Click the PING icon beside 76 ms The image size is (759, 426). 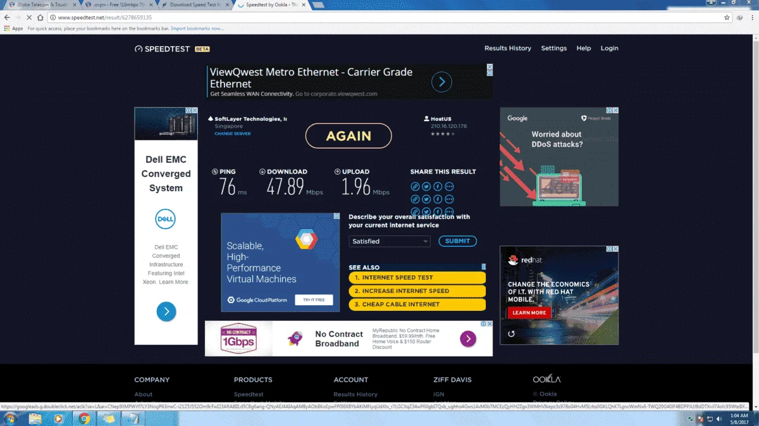coord(215,172)
